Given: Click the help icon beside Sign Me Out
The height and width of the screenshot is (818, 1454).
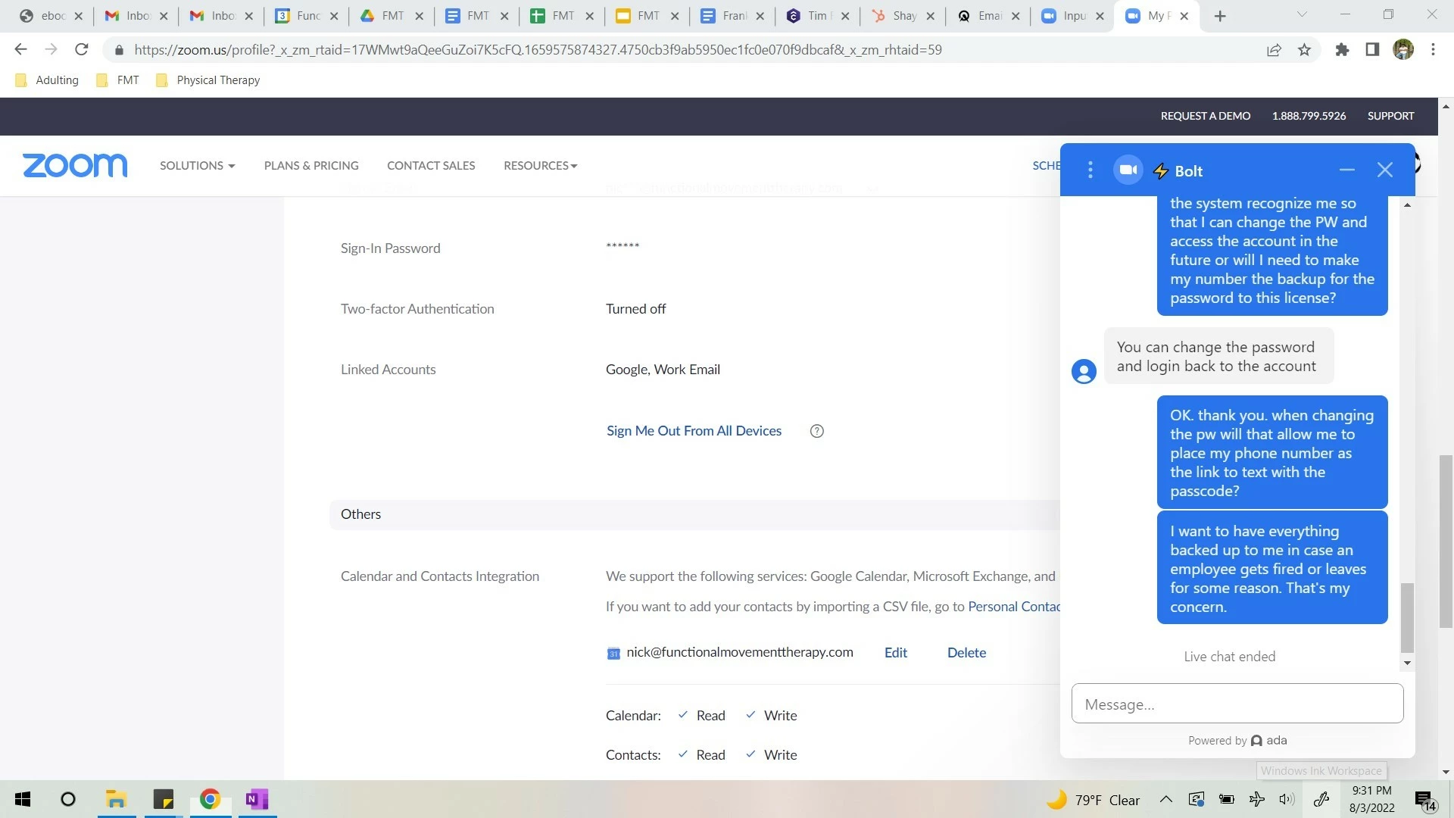Looking at the screenshot, I should pos(816,431).
